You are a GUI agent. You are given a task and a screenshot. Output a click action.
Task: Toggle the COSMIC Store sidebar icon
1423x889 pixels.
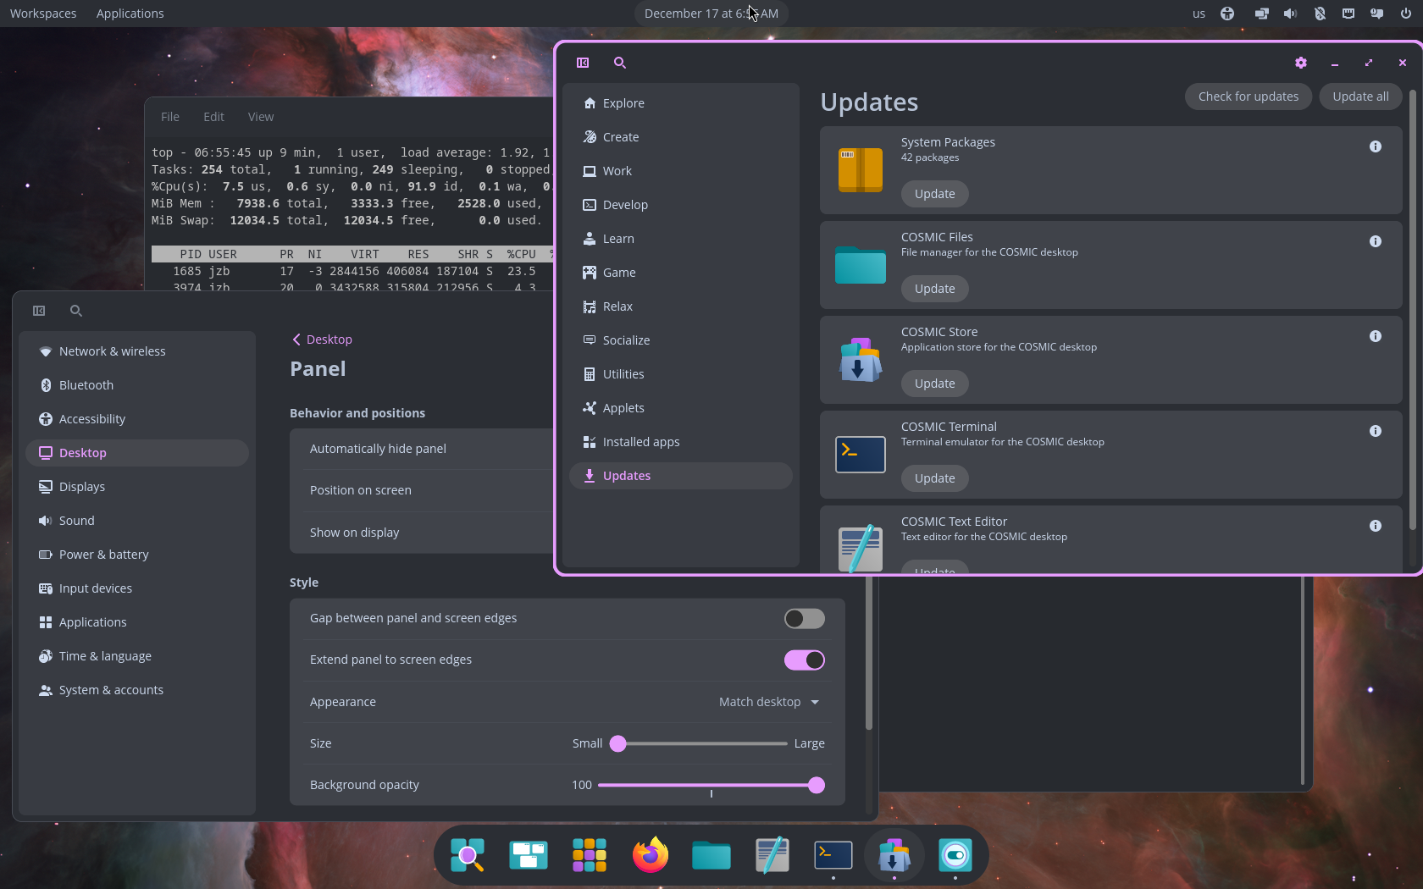coord(583,63)
